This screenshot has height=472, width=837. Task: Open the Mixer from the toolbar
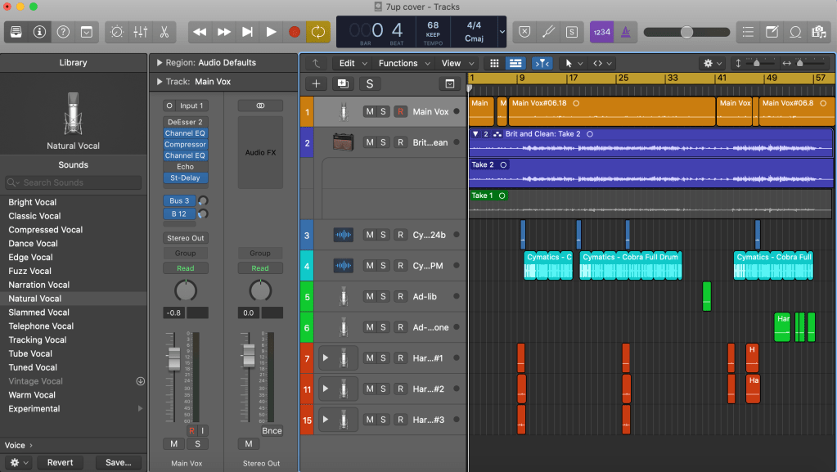pyautogui.click(x=140, y=32)
